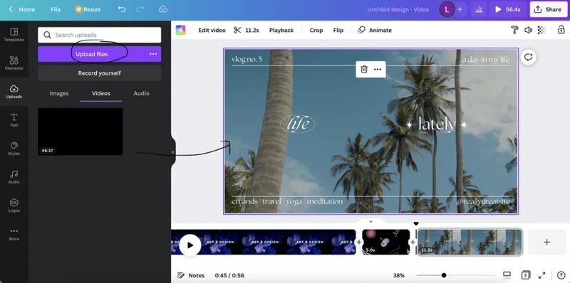Click the Share button

click(548, 9)
